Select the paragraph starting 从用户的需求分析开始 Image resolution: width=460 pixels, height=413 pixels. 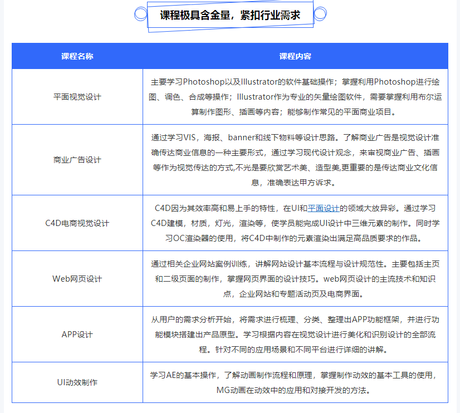(295, 335)
